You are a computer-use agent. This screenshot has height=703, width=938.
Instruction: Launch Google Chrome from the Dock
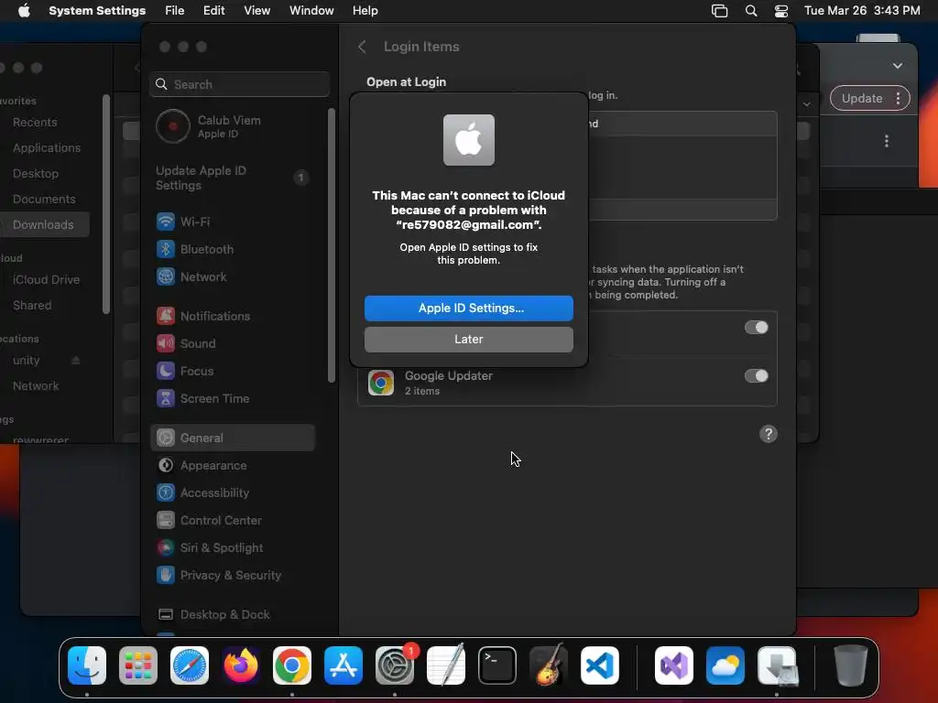click(292, 665)
